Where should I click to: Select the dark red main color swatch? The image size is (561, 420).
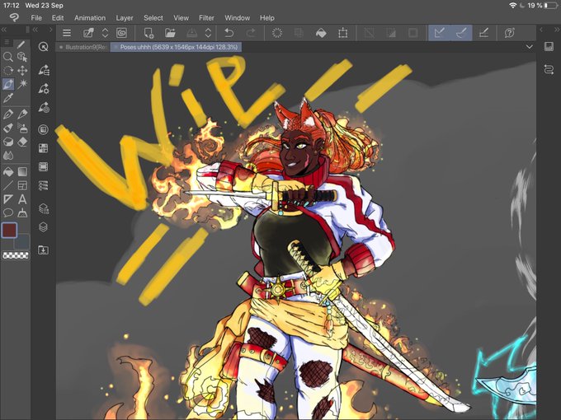click(x=9, y=230)
